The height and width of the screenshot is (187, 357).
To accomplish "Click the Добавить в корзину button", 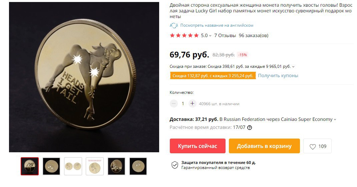I will coord(264,146).
